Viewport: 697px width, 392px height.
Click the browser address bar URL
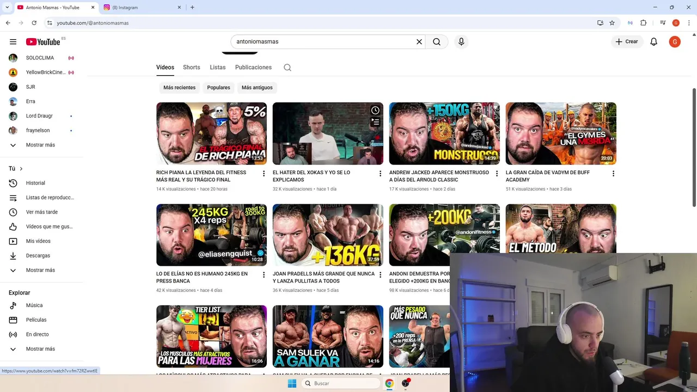click(93, 23)
